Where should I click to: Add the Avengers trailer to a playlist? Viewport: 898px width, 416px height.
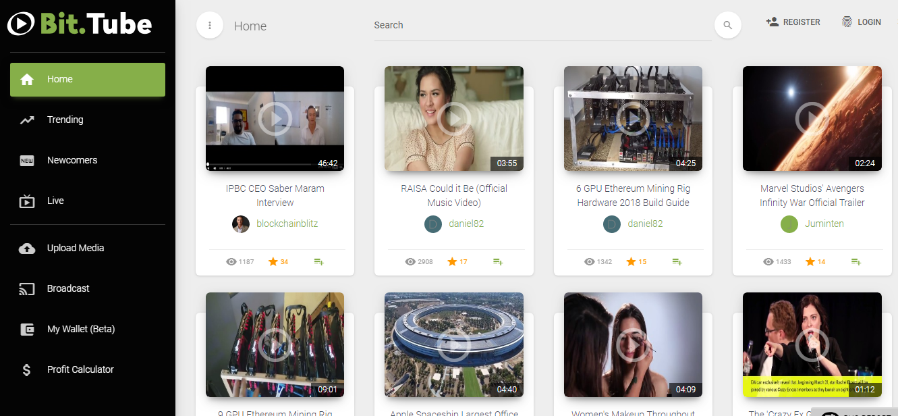pos(855,261)
